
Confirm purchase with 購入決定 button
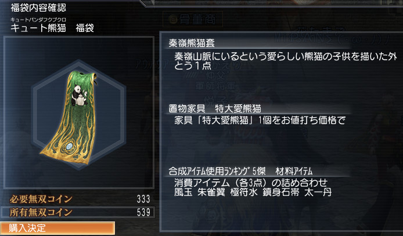[x=57, y=228]
